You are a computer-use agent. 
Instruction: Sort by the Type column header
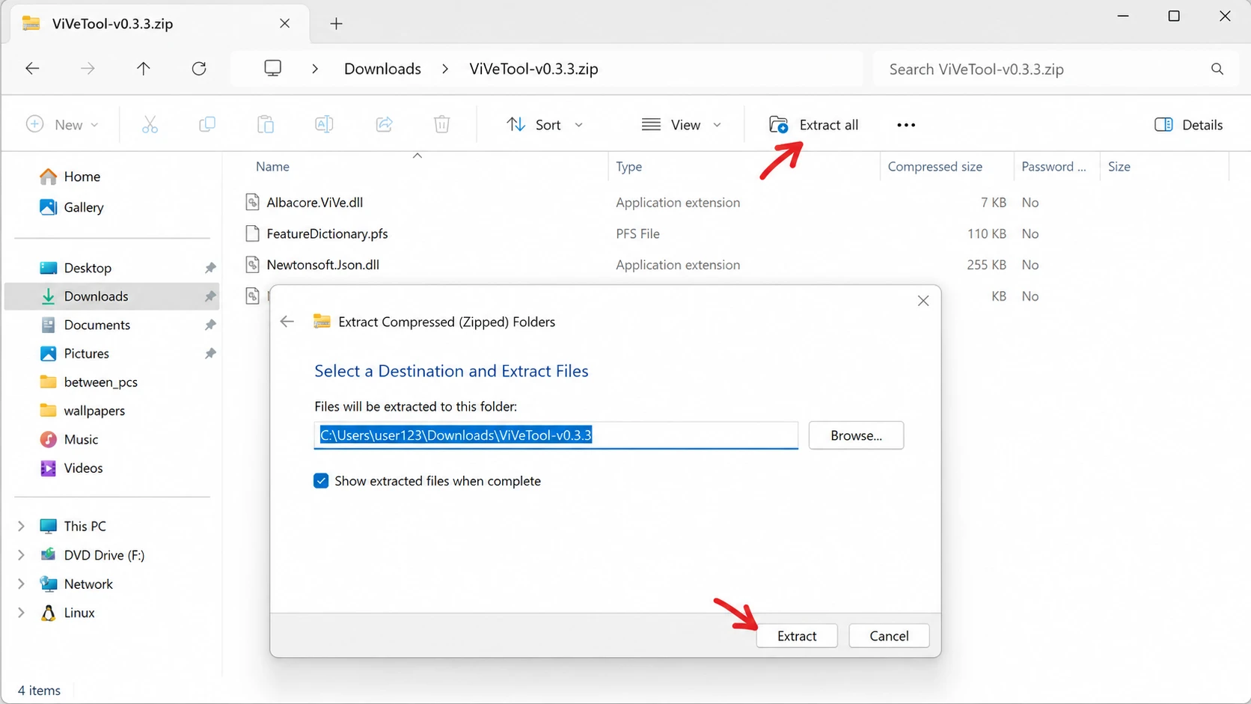628,167
